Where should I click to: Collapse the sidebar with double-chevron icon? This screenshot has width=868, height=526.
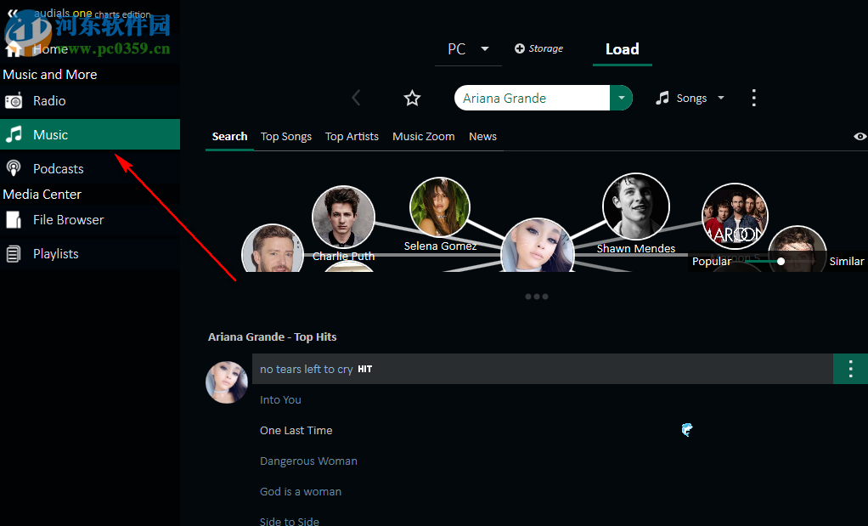12,14
